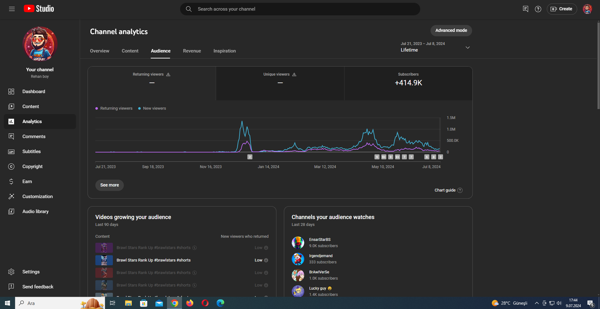
Task: Click the Comments sidebar icon
Action: tap(11, 137)
